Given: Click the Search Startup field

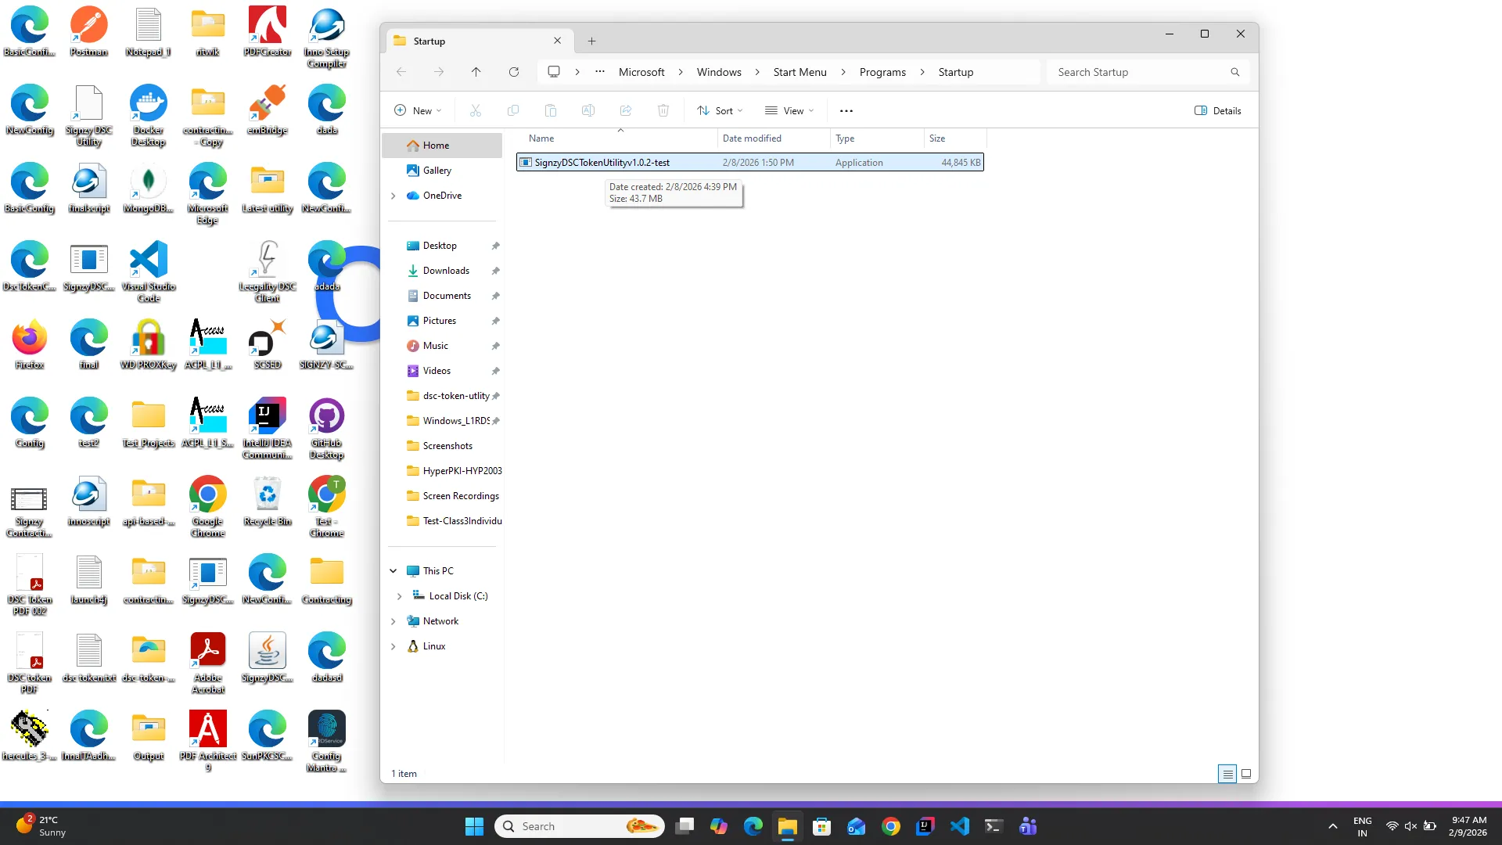Looking at the screenshot, I should click(x=1147, y=72).
